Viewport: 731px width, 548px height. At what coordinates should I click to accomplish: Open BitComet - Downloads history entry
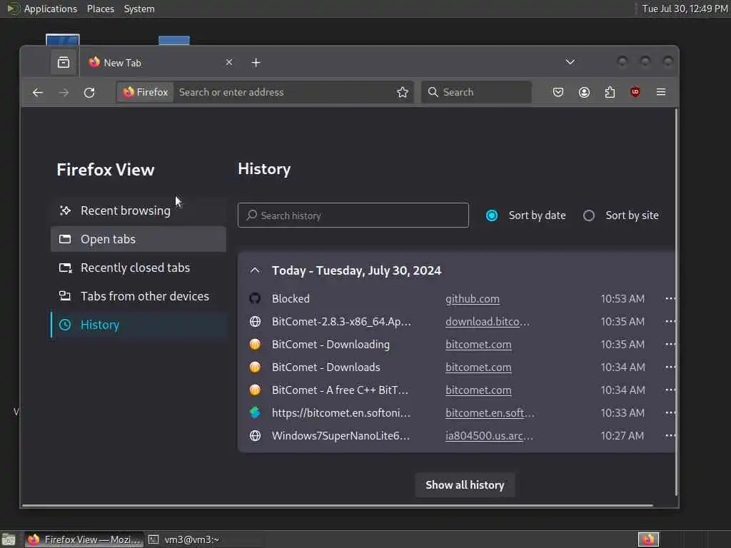[x=326, y=367]
